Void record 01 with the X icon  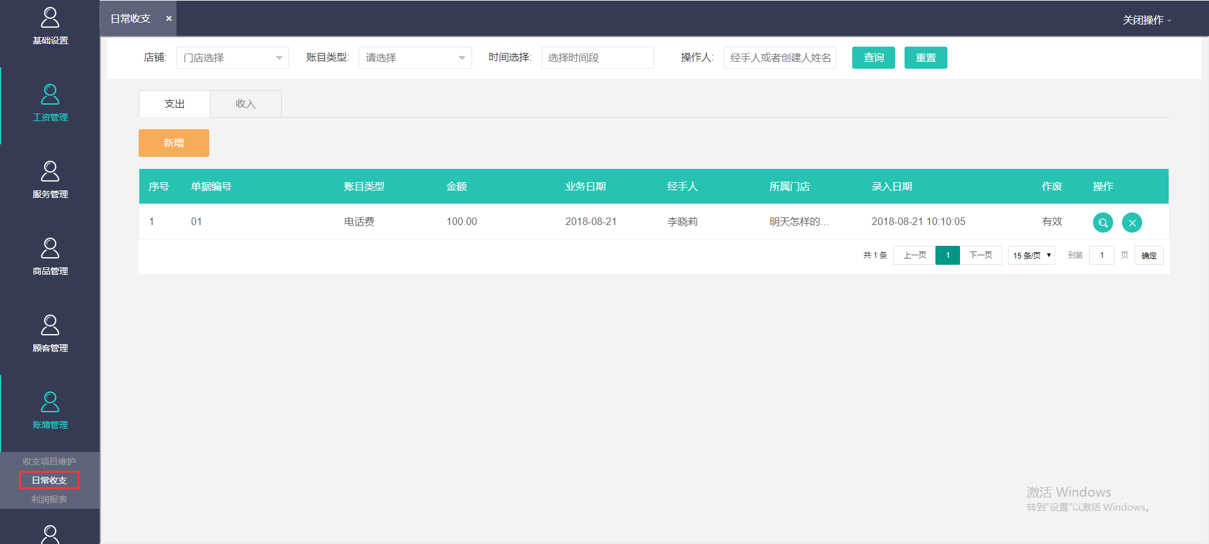tap(1132, 223)
